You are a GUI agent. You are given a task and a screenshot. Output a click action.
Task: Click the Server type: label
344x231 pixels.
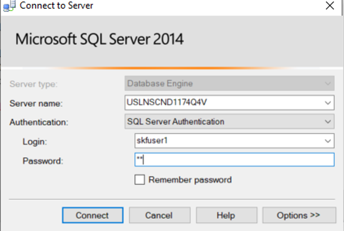[x=33, y=84]
